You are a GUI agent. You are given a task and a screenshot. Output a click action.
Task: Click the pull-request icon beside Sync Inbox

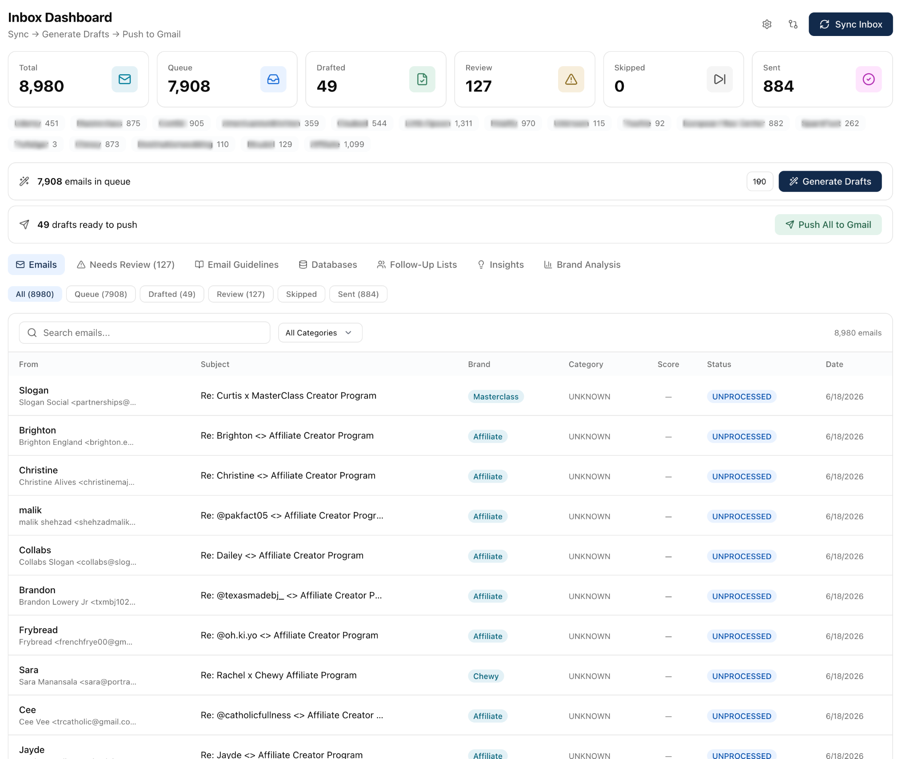[x=793, y=24]
